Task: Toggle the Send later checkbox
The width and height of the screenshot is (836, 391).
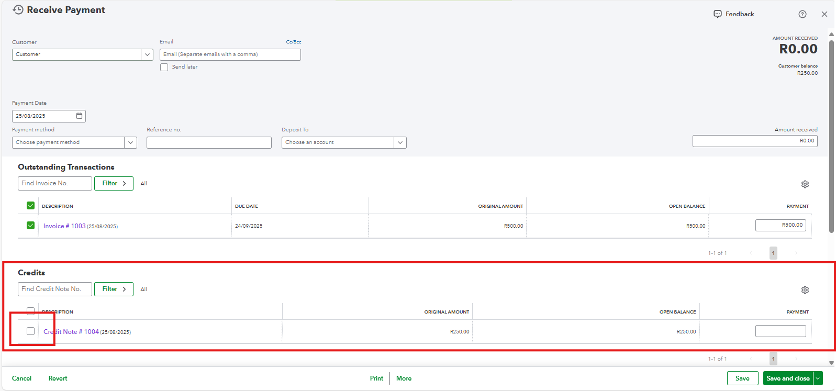Action: coord(164,67)
